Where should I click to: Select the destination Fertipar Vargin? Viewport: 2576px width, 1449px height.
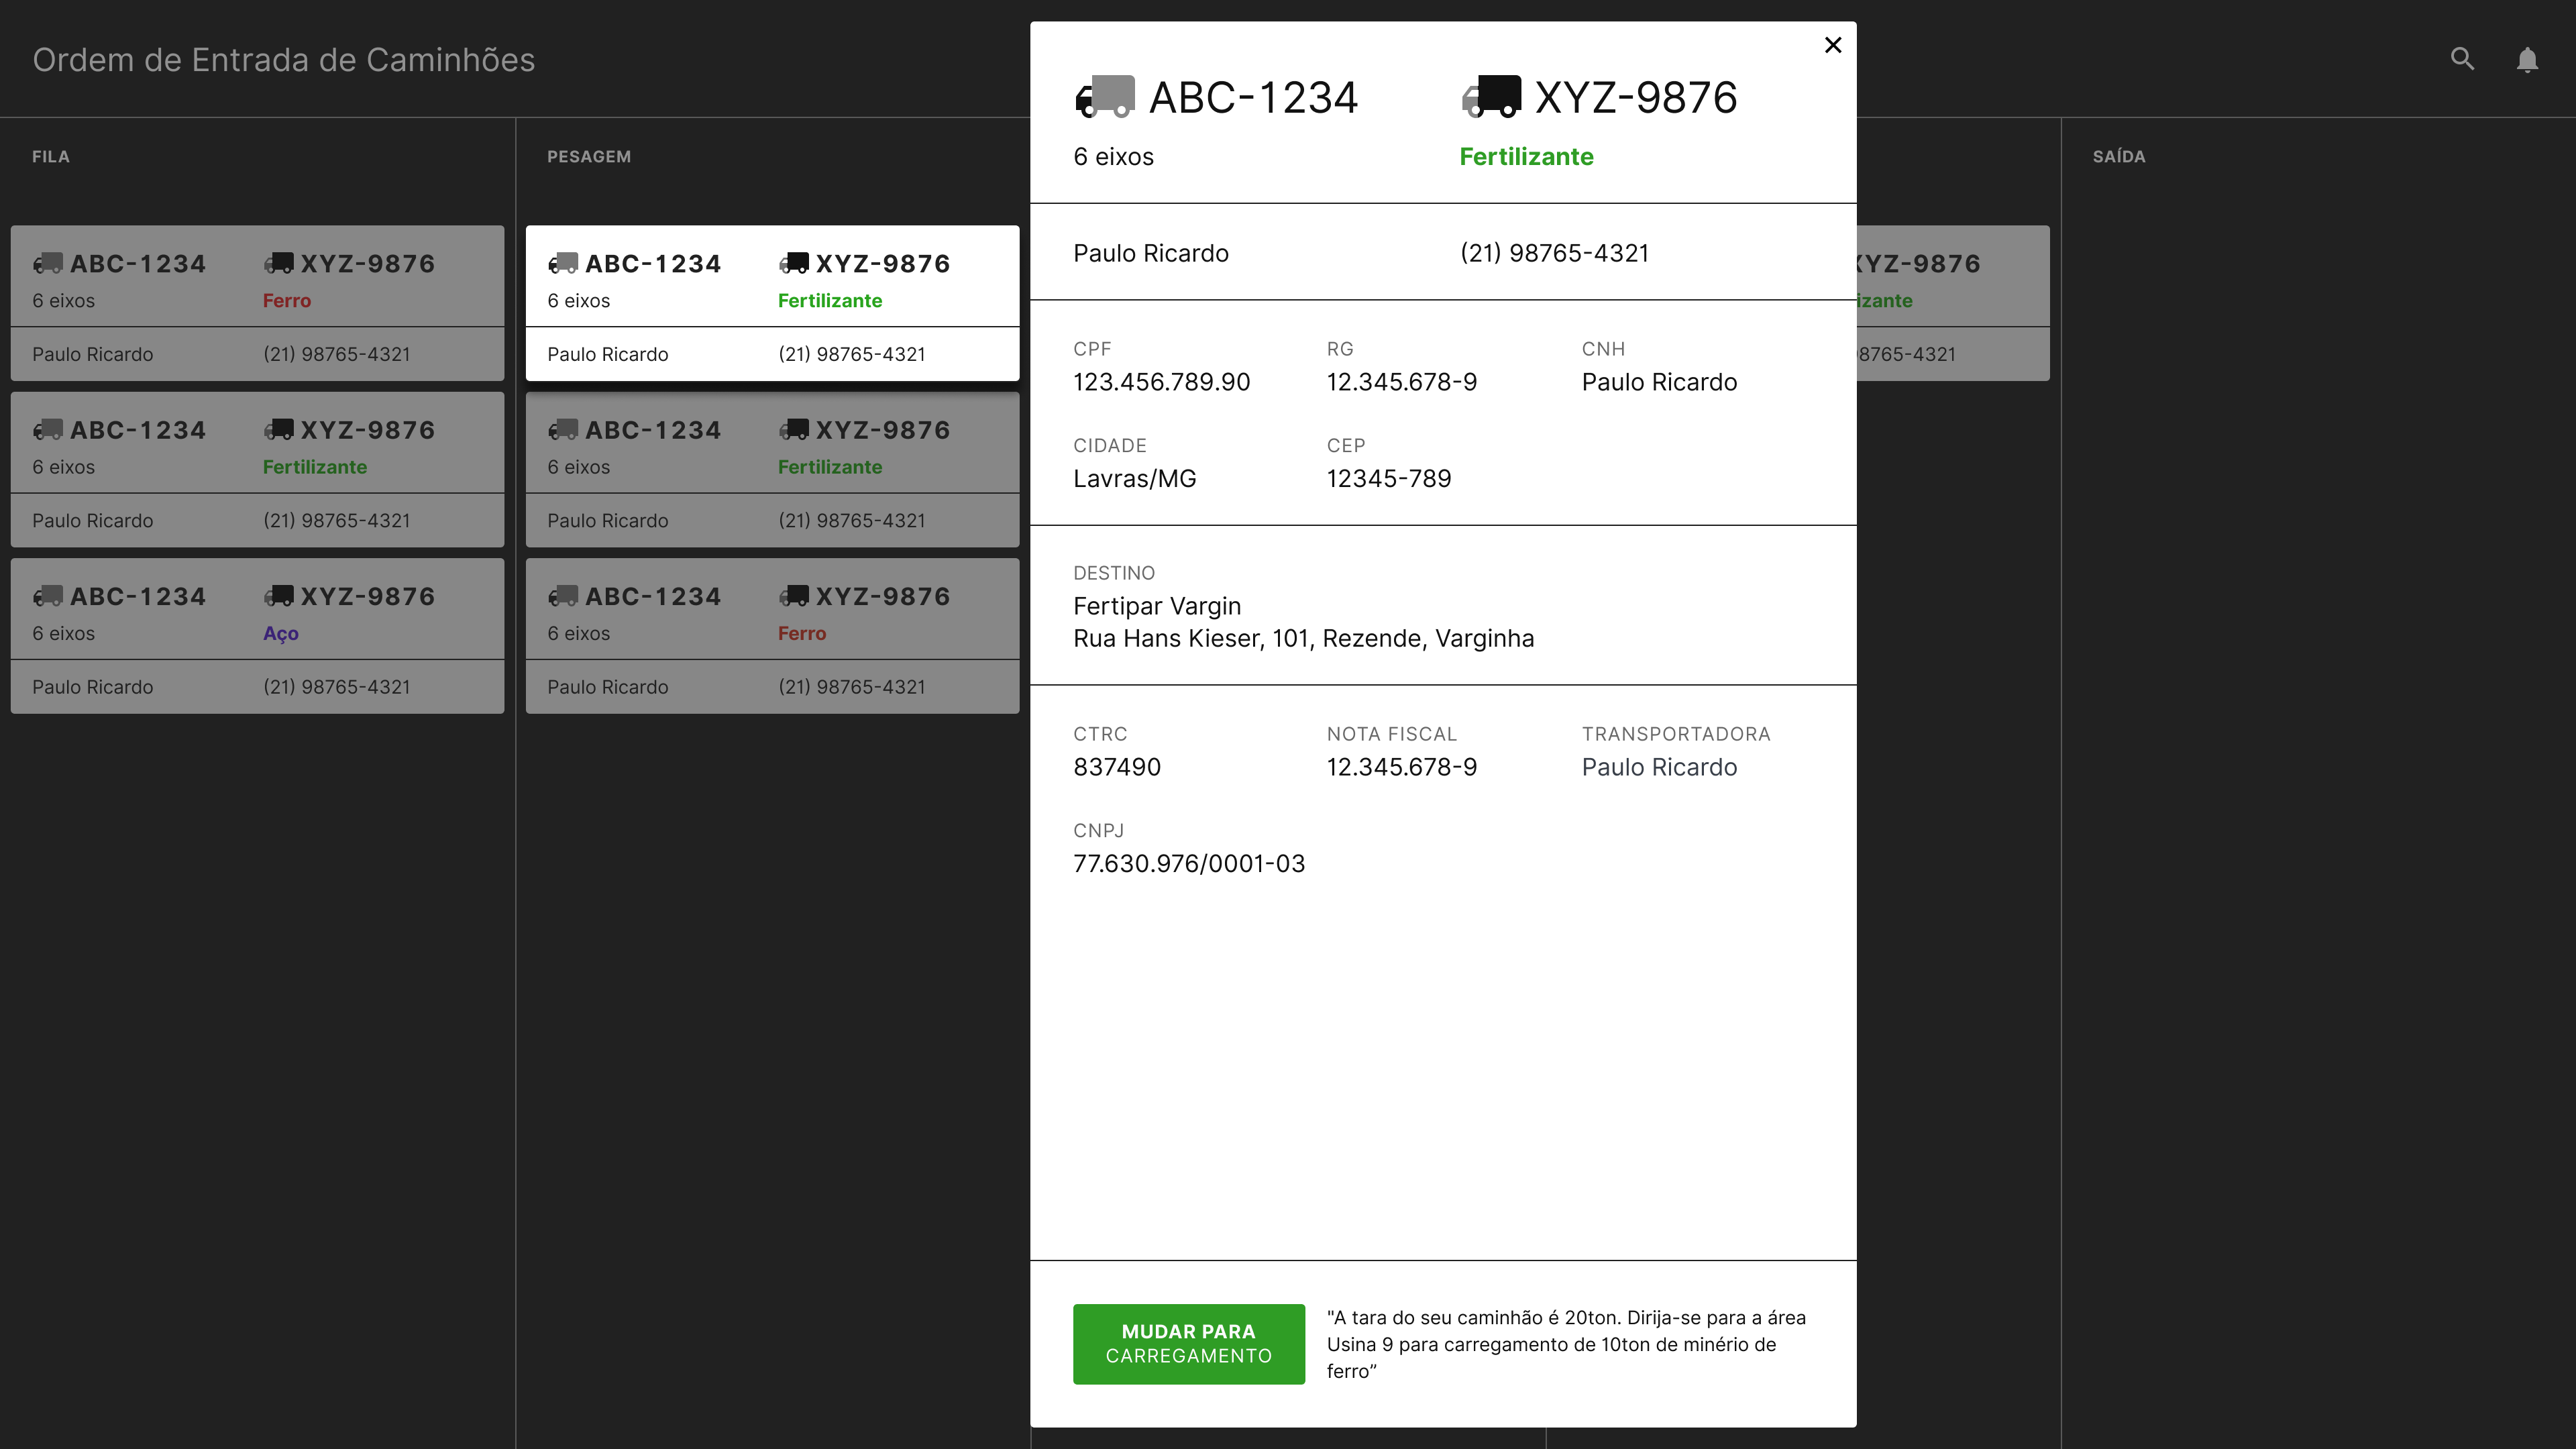coord(1157,606)
